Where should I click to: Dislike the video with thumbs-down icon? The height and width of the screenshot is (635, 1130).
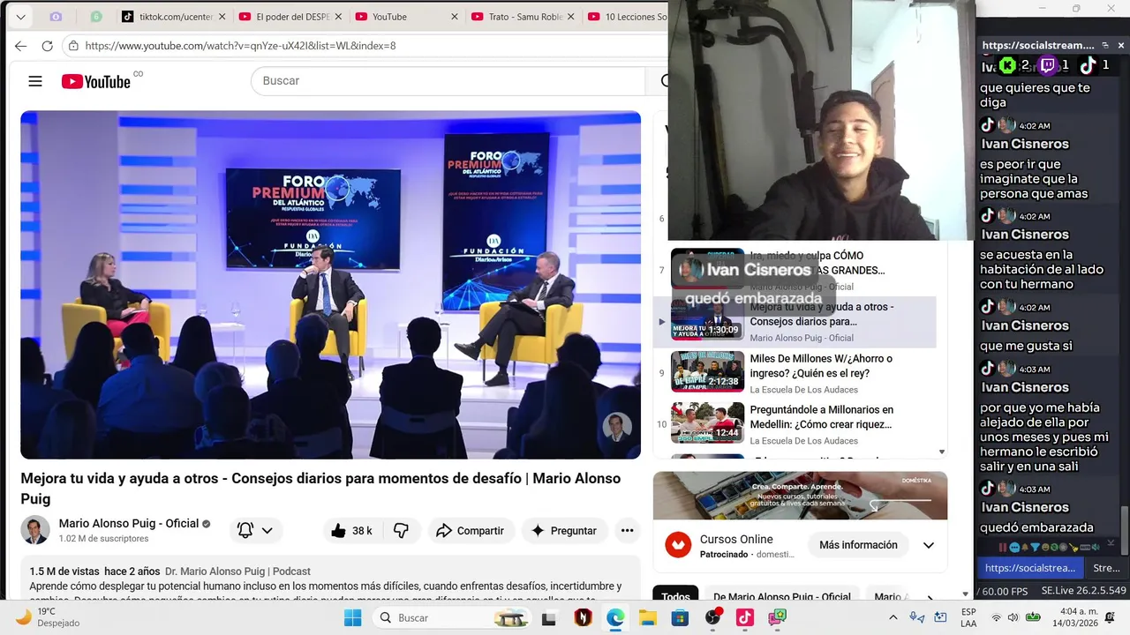click(402, 530)
